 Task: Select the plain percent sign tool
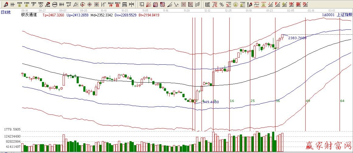pos(222,5)
